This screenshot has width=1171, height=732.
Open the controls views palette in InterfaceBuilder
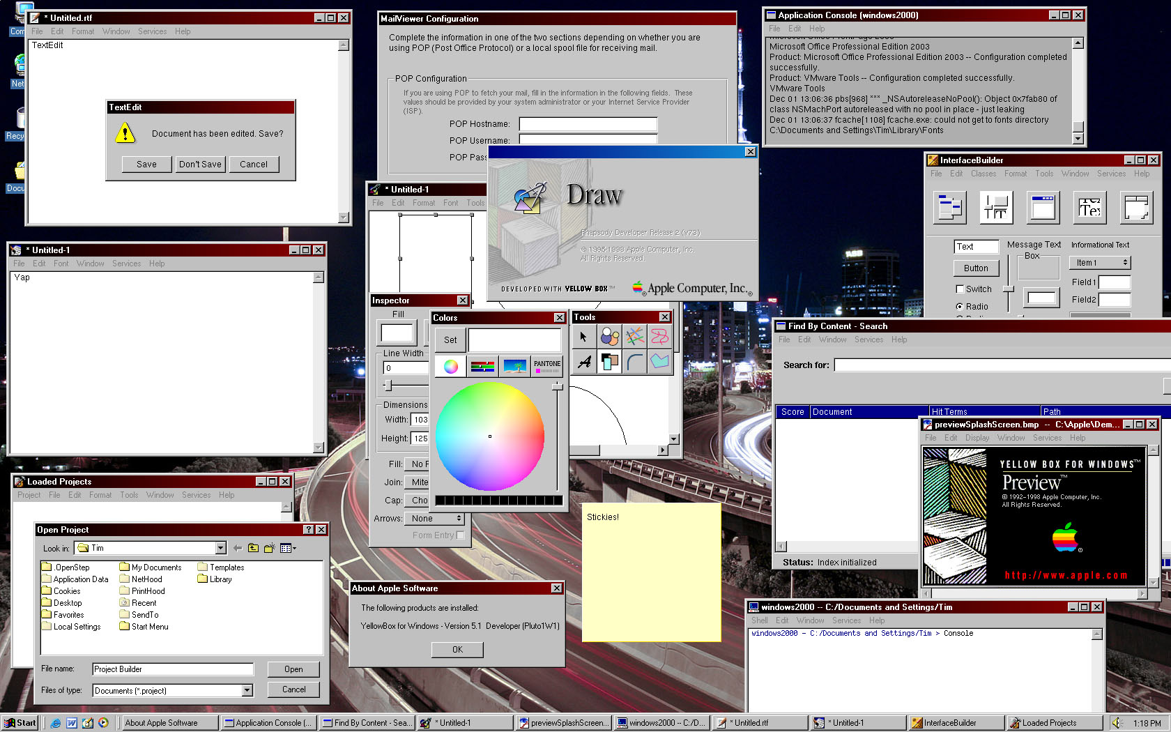(x=996, y=207)
